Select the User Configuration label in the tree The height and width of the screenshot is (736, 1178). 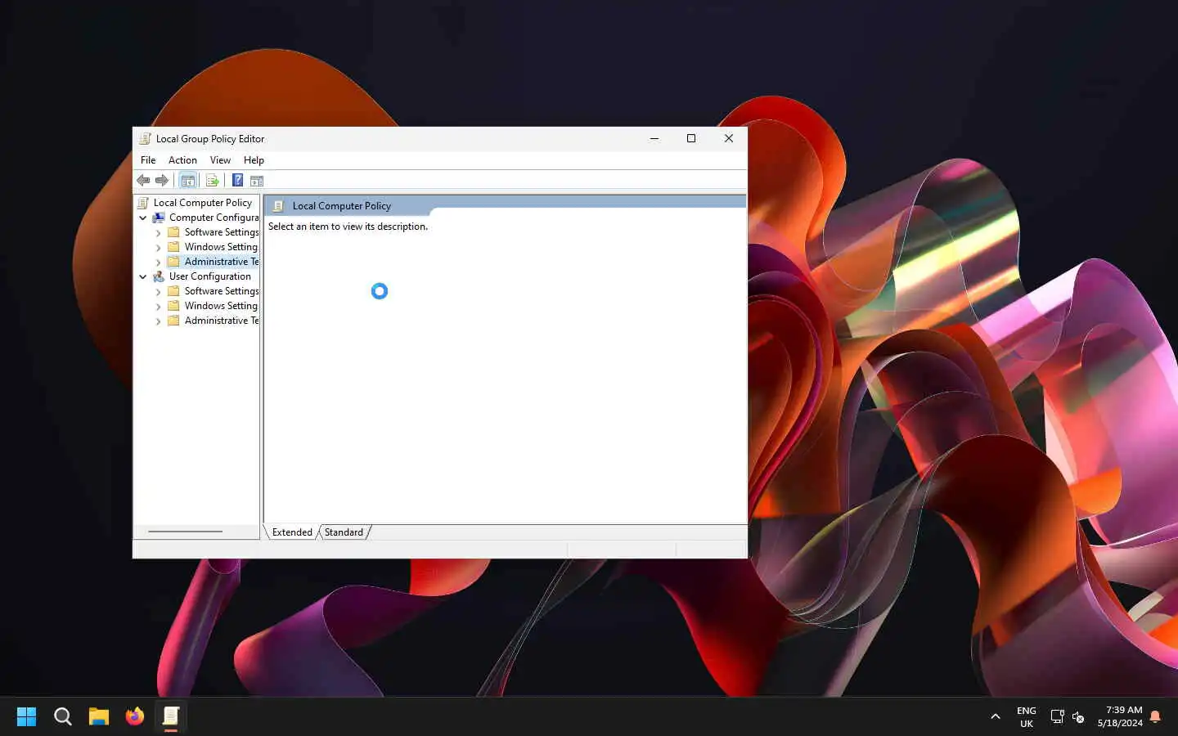210,276
